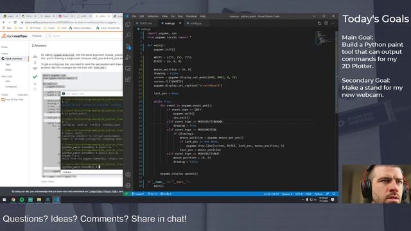
Task: Open the Source Control view in VS Code
Action: pyautogui.click(x=128, y=47)
